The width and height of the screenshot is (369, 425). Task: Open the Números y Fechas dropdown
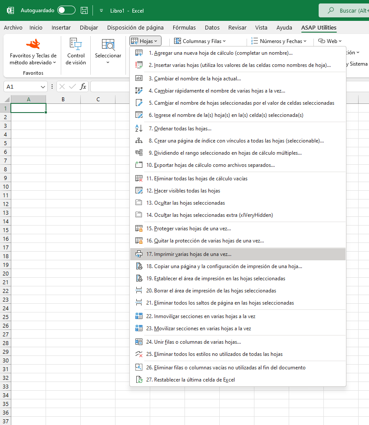click(279, 41)
